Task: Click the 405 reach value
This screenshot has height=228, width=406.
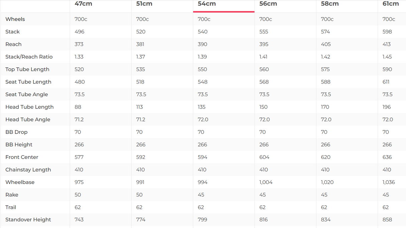Action: click(x=326, y=44)
